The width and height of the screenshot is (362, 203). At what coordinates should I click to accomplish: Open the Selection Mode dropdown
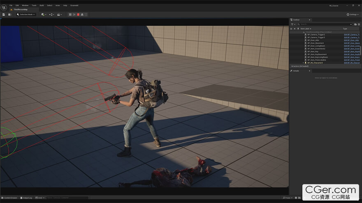[x=26, y=14]
